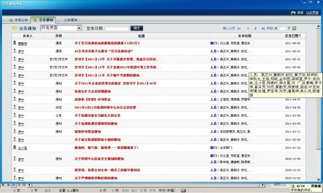The image size is (323, 193).
Task: Go to the previous page arrow
Action: (x=248, y=28)
